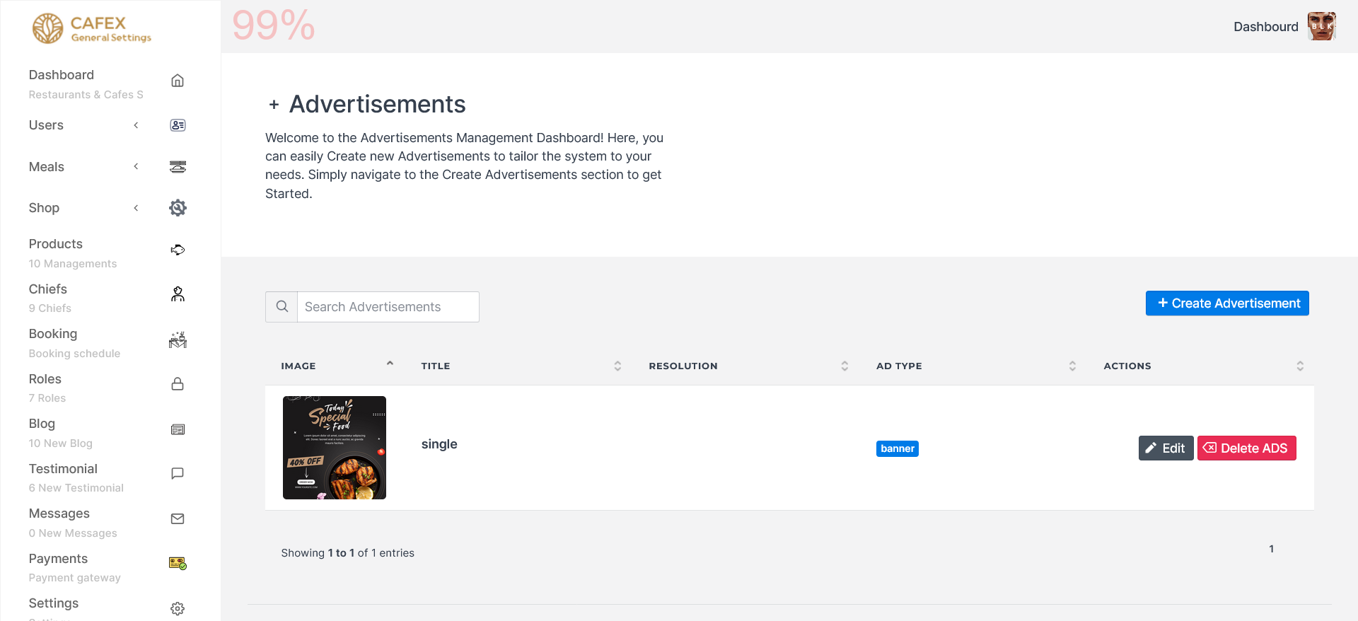Click the Testimonial chat bubble icon
The image size is (1358, 621).
(x=178, y=473)
